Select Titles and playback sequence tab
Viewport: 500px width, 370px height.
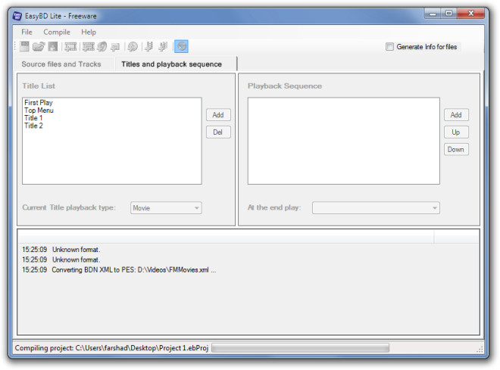pyautogui.click(x=171, y=64)
